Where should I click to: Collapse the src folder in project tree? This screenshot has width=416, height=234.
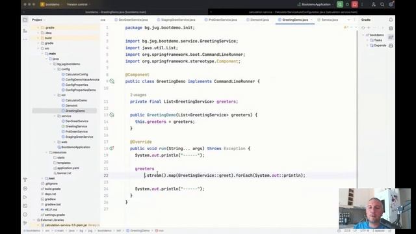pyautogui.click(x=38, y=49)
